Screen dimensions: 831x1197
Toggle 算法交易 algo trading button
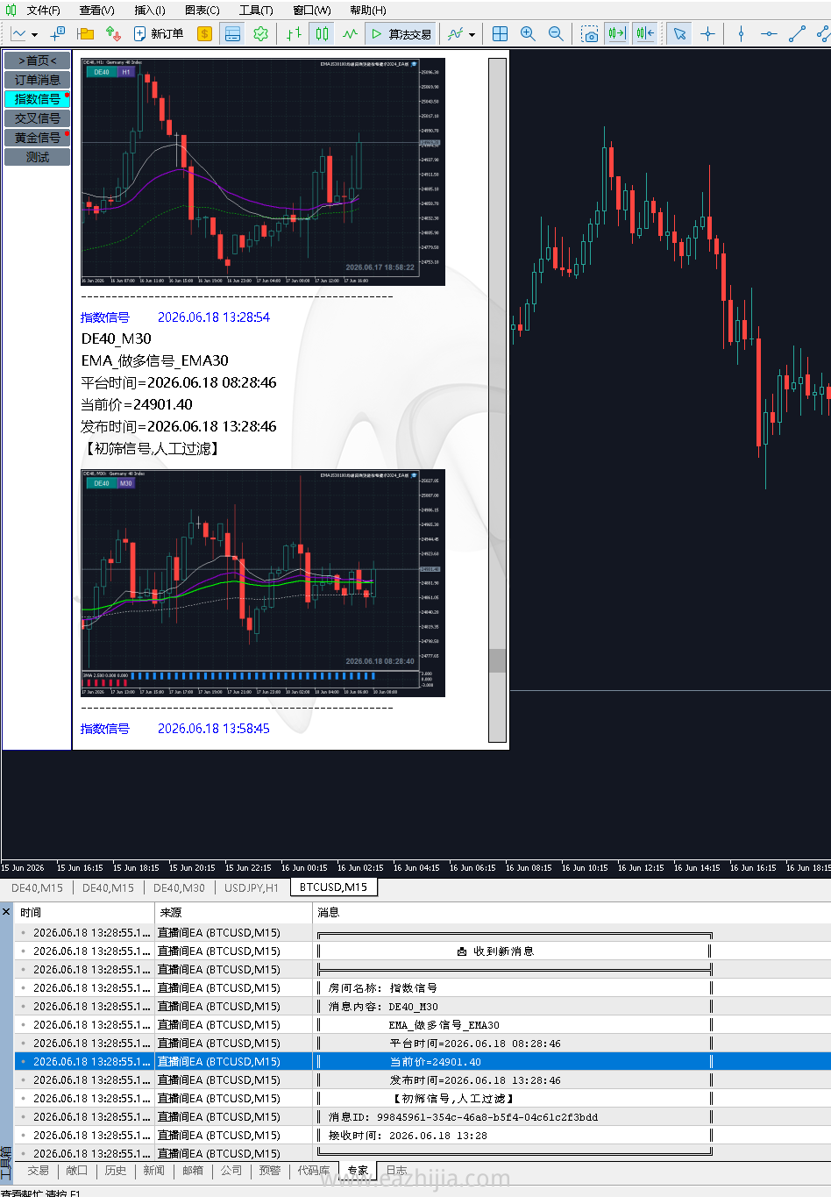point(401,33)
